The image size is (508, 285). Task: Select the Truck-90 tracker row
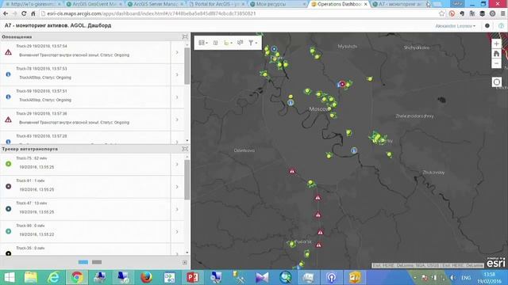pyautogui.click(x=92, y=232)
